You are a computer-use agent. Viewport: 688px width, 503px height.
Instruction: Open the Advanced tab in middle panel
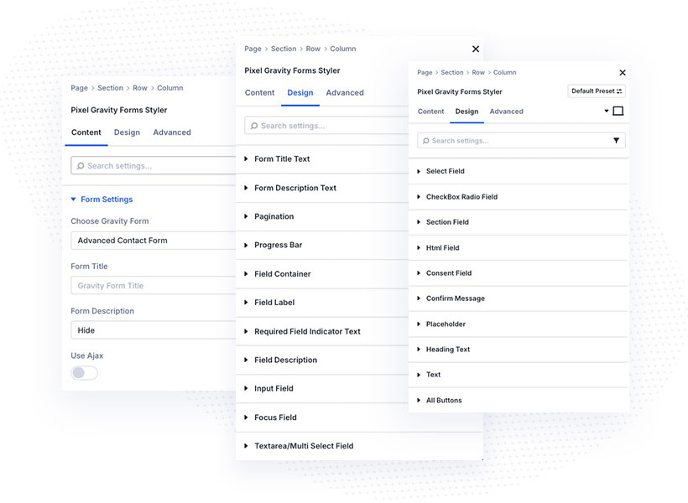point(345,93)
